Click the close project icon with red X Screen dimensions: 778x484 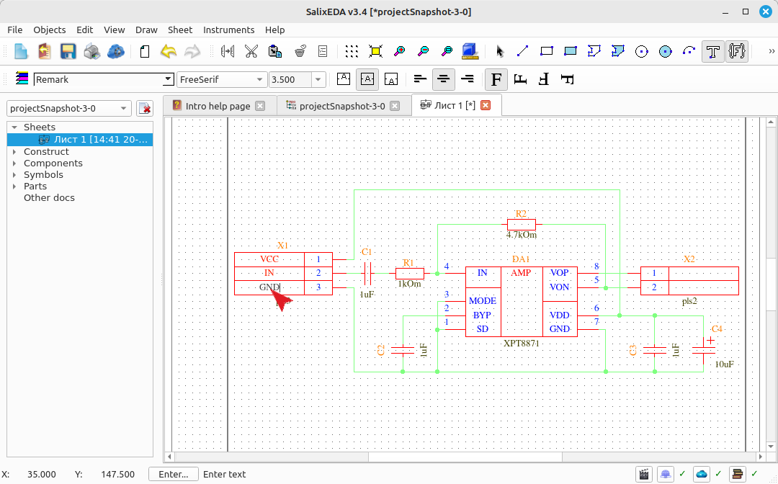[144, 108]
